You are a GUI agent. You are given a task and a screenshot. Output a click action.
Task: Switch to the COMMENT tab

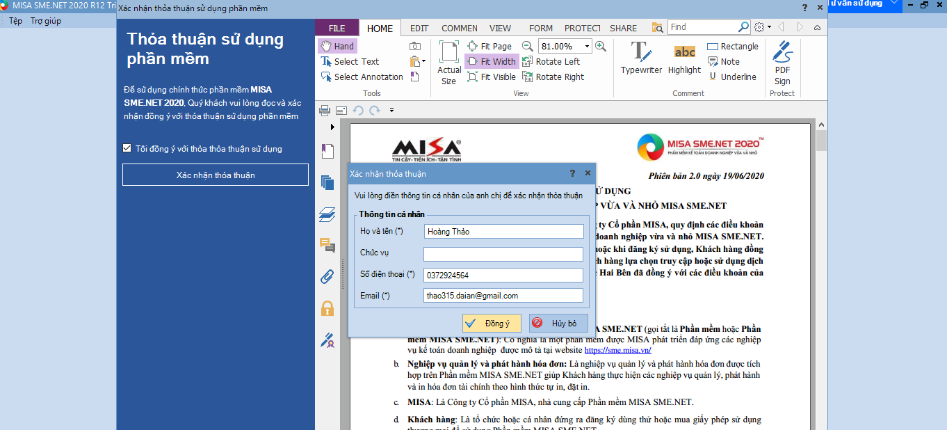coord(460,28)
